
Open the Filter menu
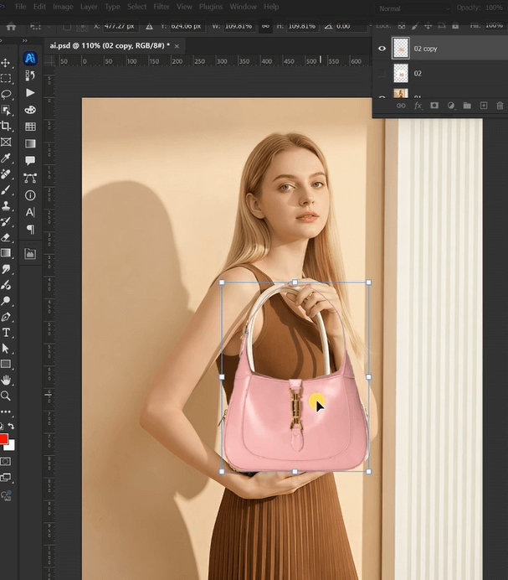click(x=161, y=7)
